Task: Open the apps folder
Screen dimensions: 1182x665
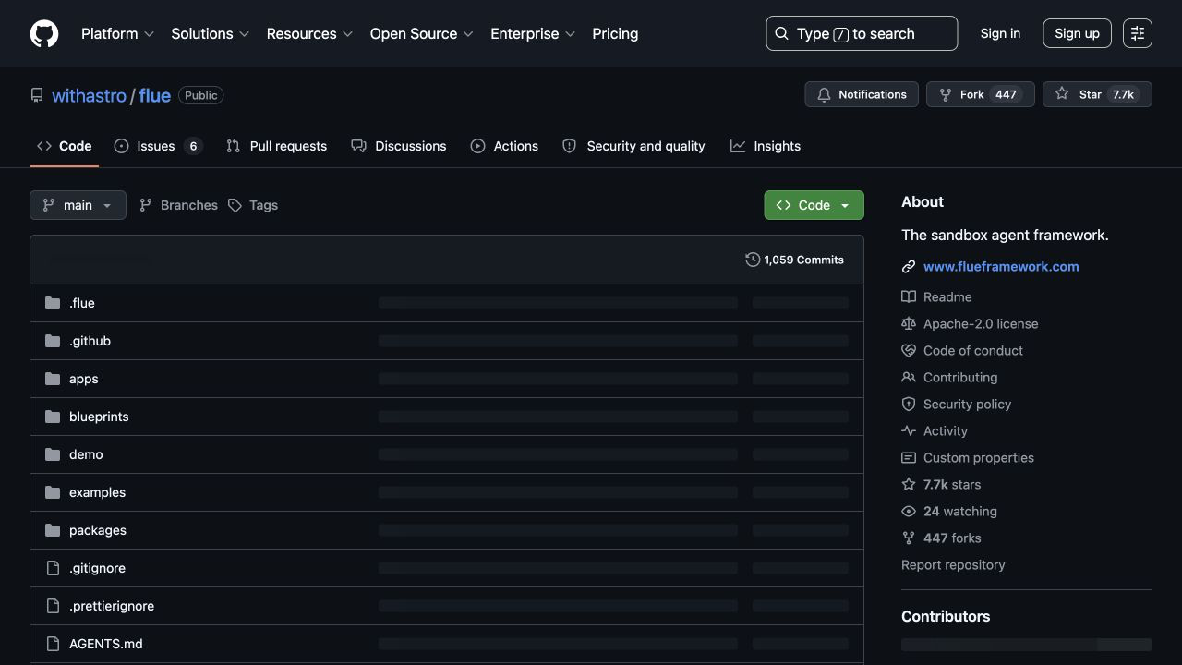Action: pyautogui.click(x=83, y=379)
